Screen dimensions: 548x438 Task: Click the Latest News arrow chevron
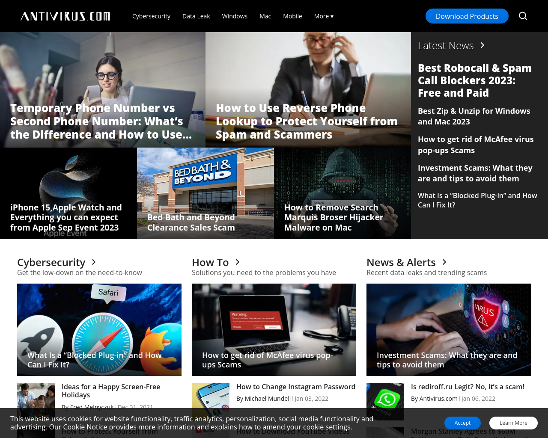(x=482, y=45)
